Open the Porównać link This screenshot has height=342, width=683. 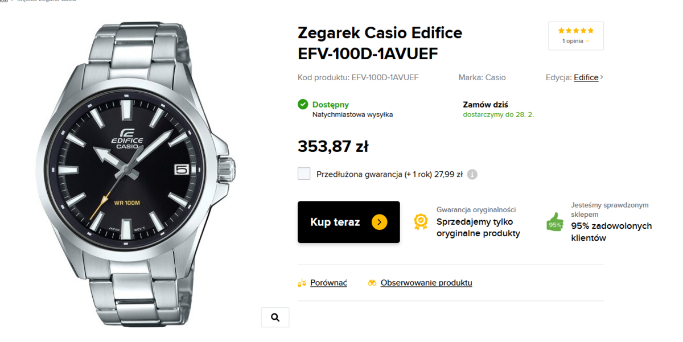(328, 283)
